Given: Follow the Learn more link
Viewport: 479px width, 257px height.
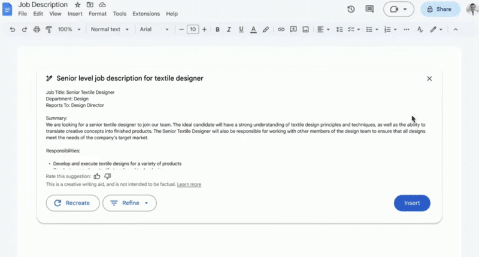Looking at the screenshot, I should point(189,185).
